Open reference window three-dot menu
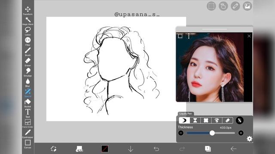The image size is (275, 154). (x=189, y=36)
